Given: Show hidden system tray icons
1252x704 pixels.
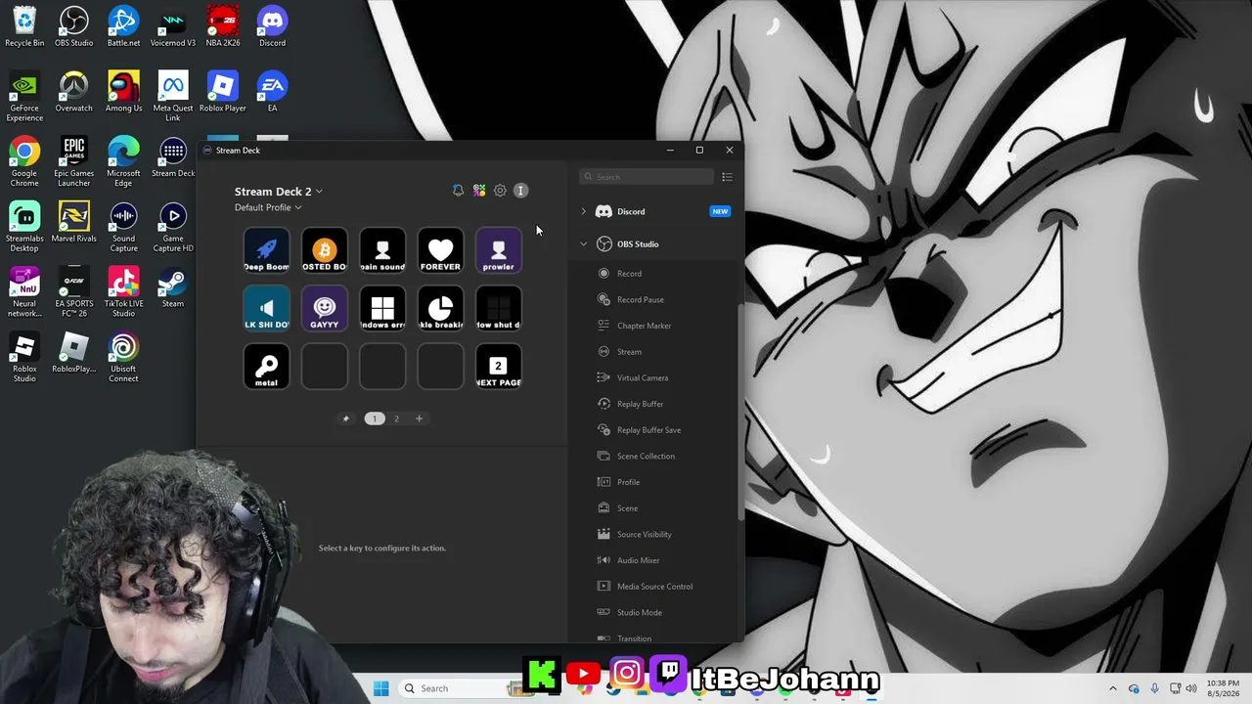Looking at the screenshot, I should click(x=1112, y=688).
